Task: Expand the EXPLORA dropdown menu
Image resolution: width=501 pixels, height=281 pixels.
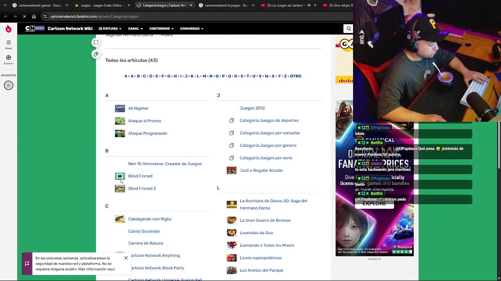Action: pos(110,28)
